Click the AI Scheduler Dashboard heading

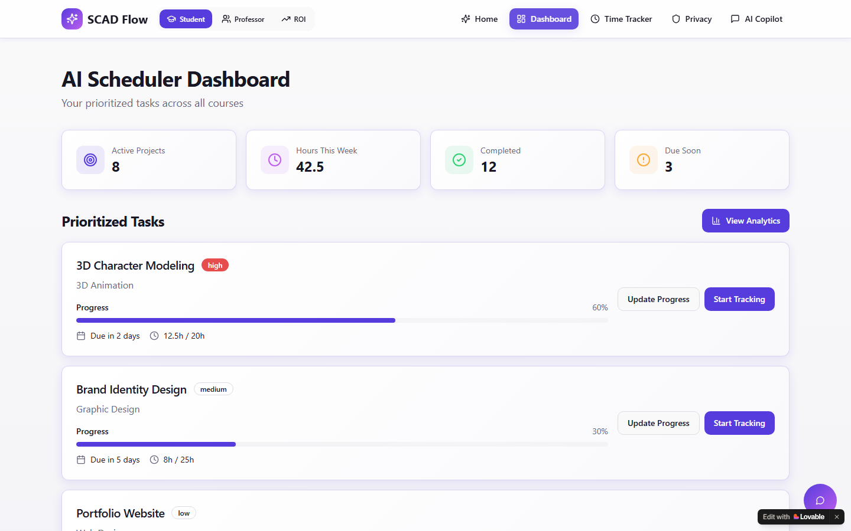(x=176, y=80)
